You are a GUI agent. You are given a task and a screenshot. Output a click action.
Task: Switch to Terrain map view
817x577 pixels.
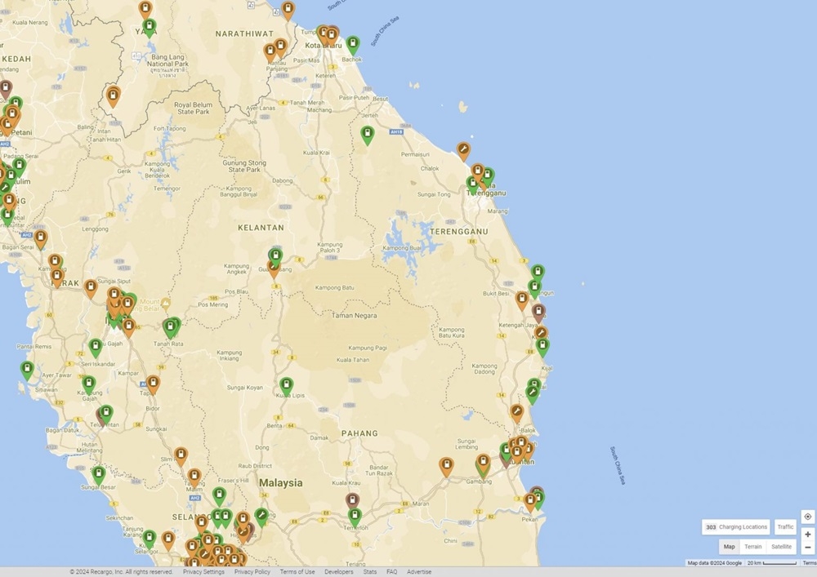752,547
